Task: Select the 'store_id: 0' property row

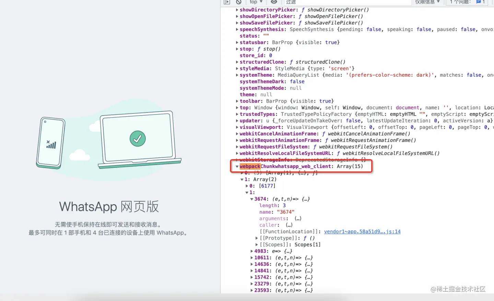Action: [x=256, y=56]
